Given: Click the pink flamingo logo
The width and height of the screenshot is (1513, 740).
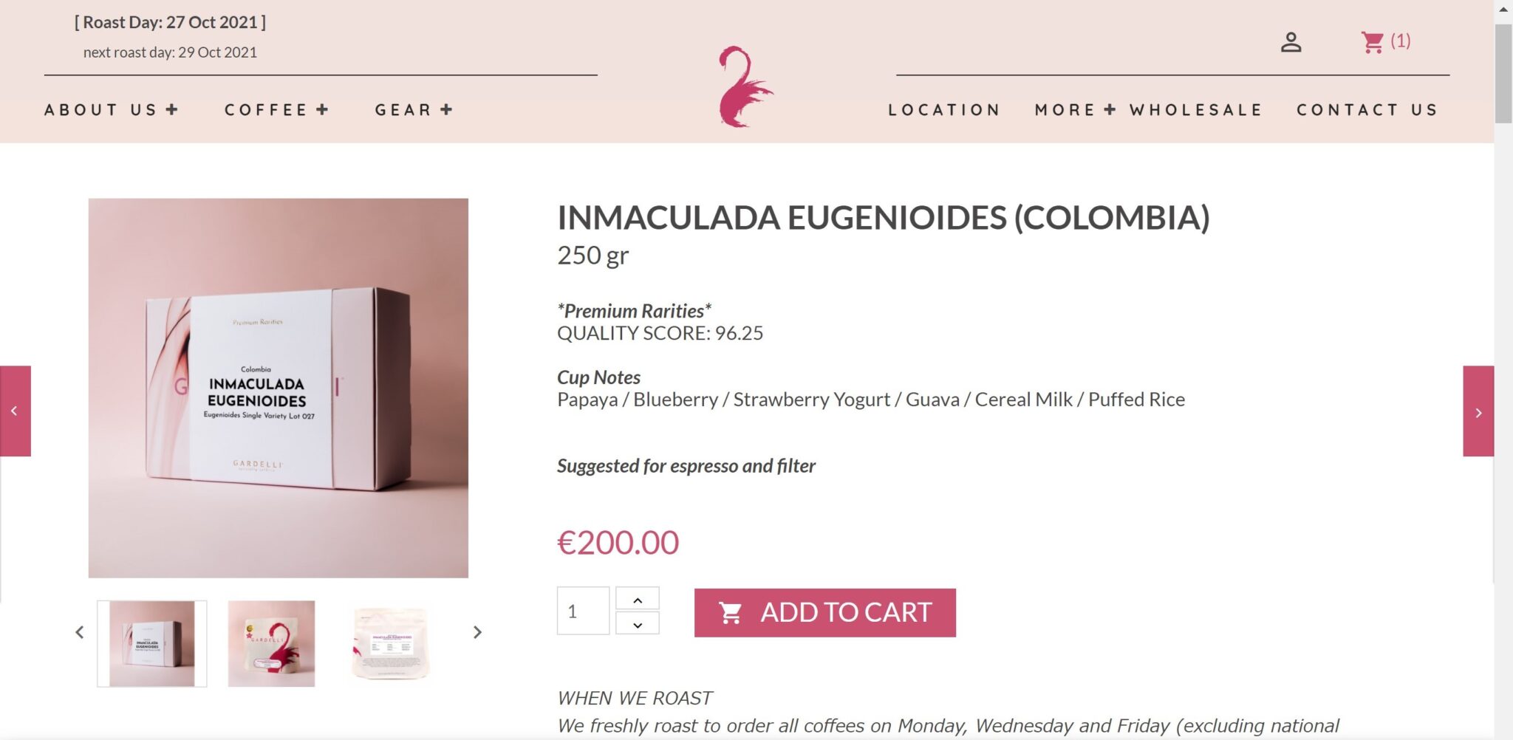Looking at the screenshot, I should (745, 86).
